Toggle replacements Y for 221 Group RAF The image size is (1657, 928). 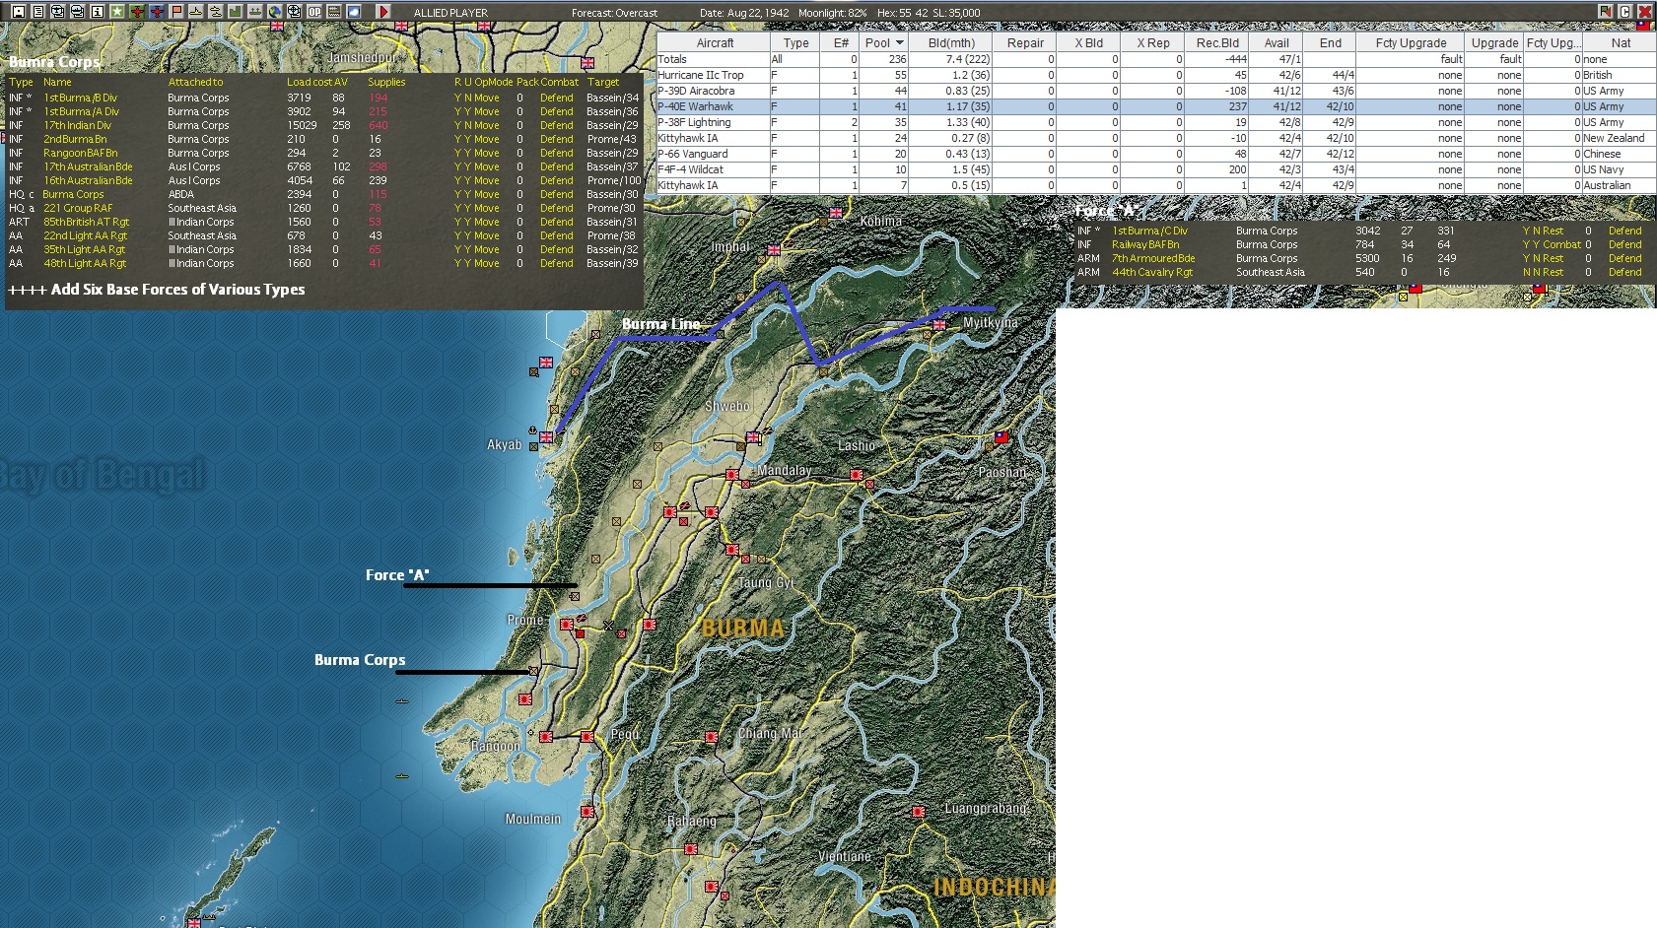[457, 208]
